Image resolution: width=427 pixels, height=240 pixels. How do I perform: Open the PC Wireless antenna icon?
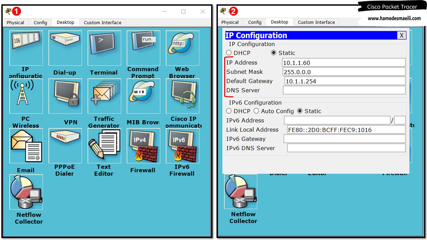point(26,96)
